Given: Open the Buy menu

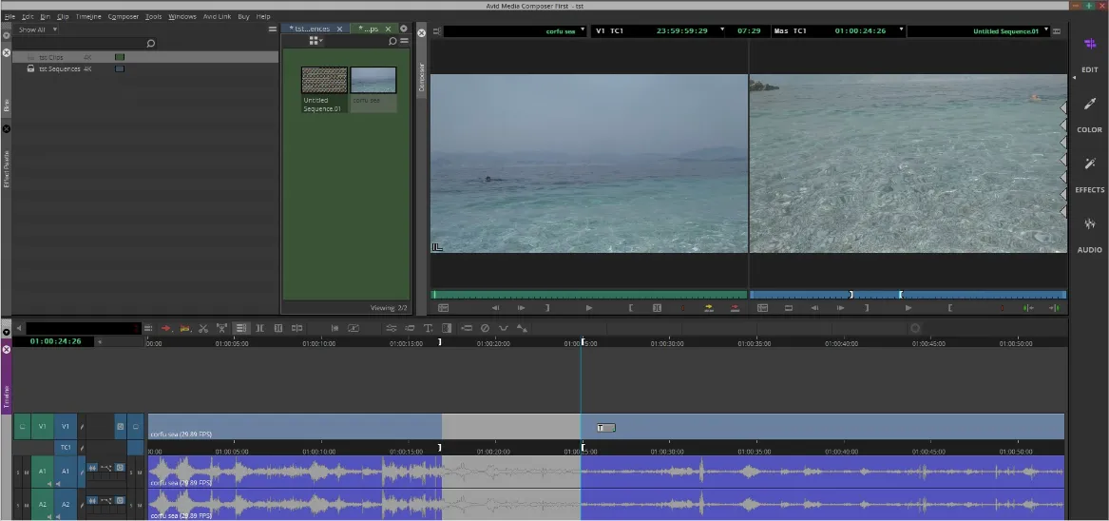Looking at the screenshot, I should pyautogui.click(x=243, y=16).
